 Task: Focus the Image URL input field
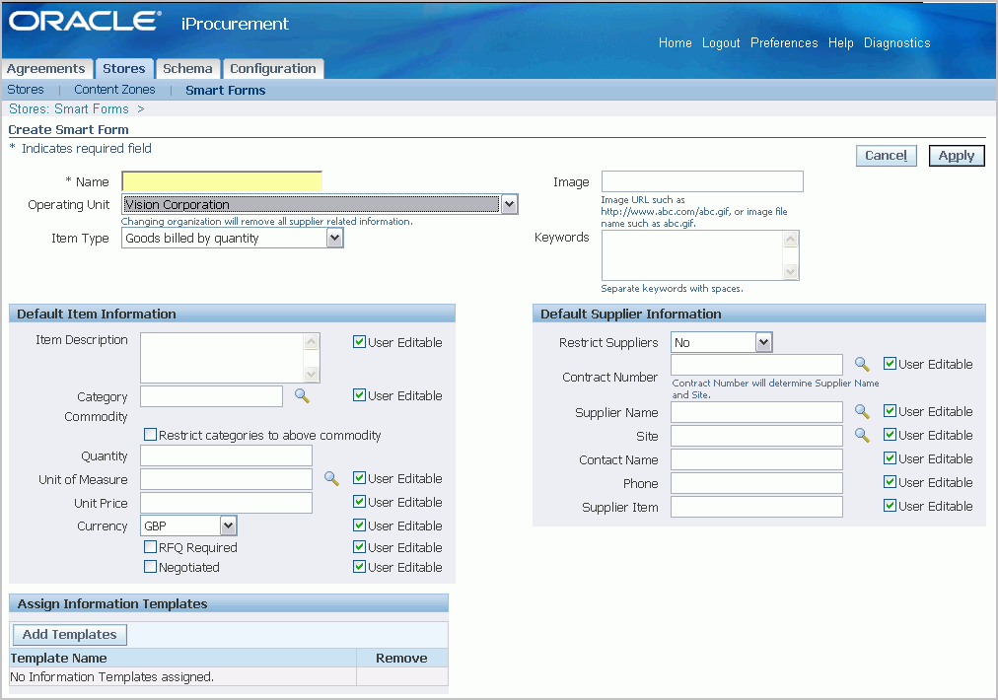[x=702, y=181]
